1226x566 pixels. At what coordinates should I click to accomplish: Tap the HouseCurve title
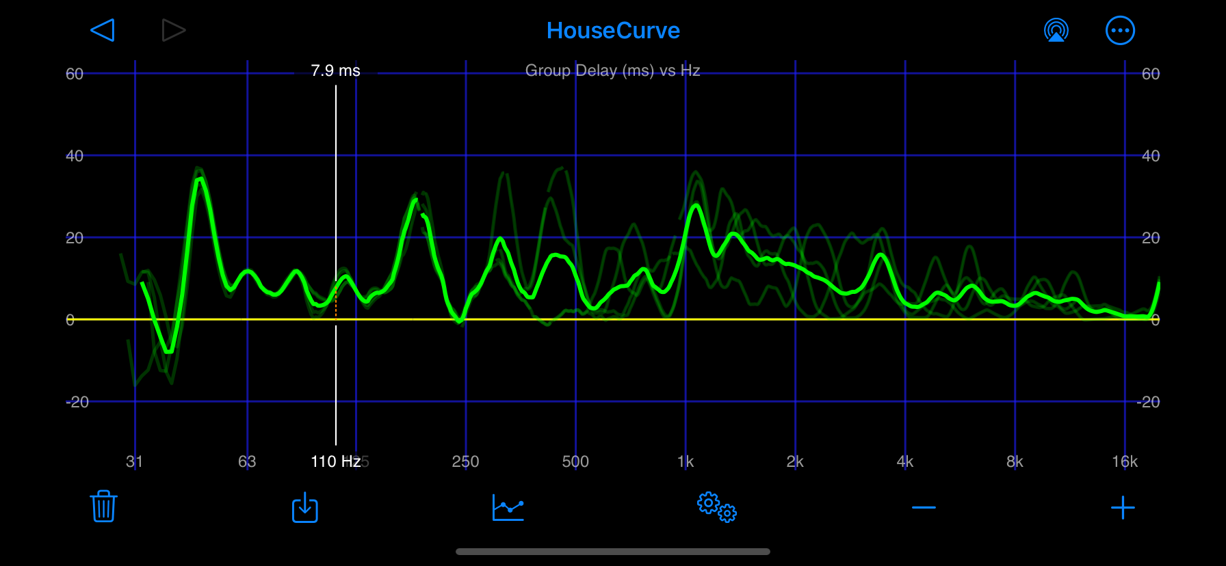click(x=613, y=30)
